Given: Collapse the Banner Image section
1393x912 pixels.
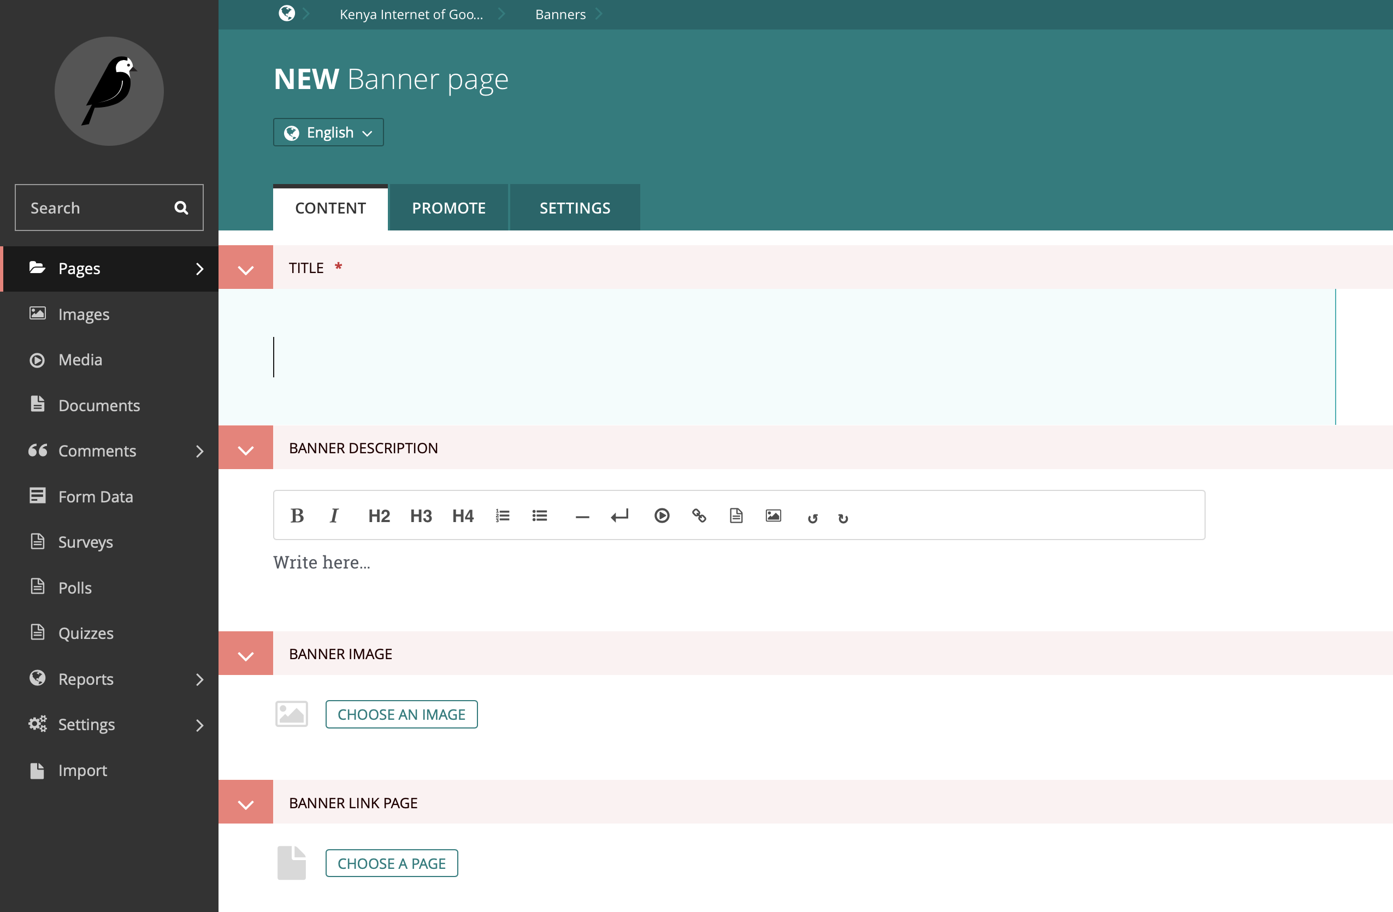Looking at the screenshot, I should 246,654.
